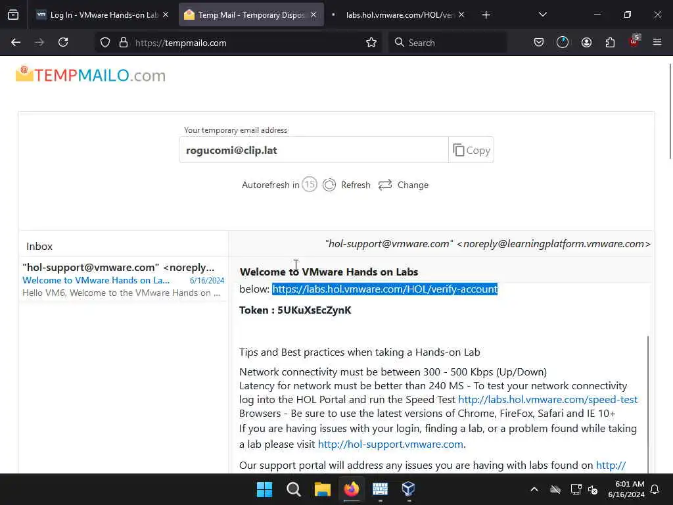The height and width of the screenshot is (505, 673).
Task: Open the speed-test link
Action: point(547,399)
